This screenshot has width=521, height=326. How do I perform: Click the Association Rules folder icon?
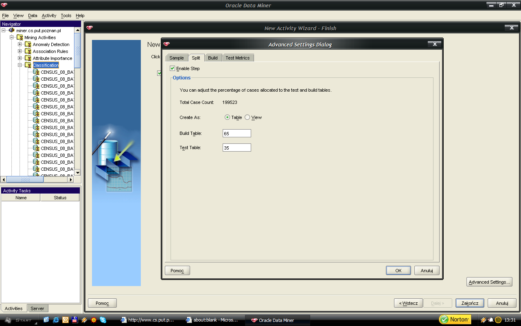(28, 51)
